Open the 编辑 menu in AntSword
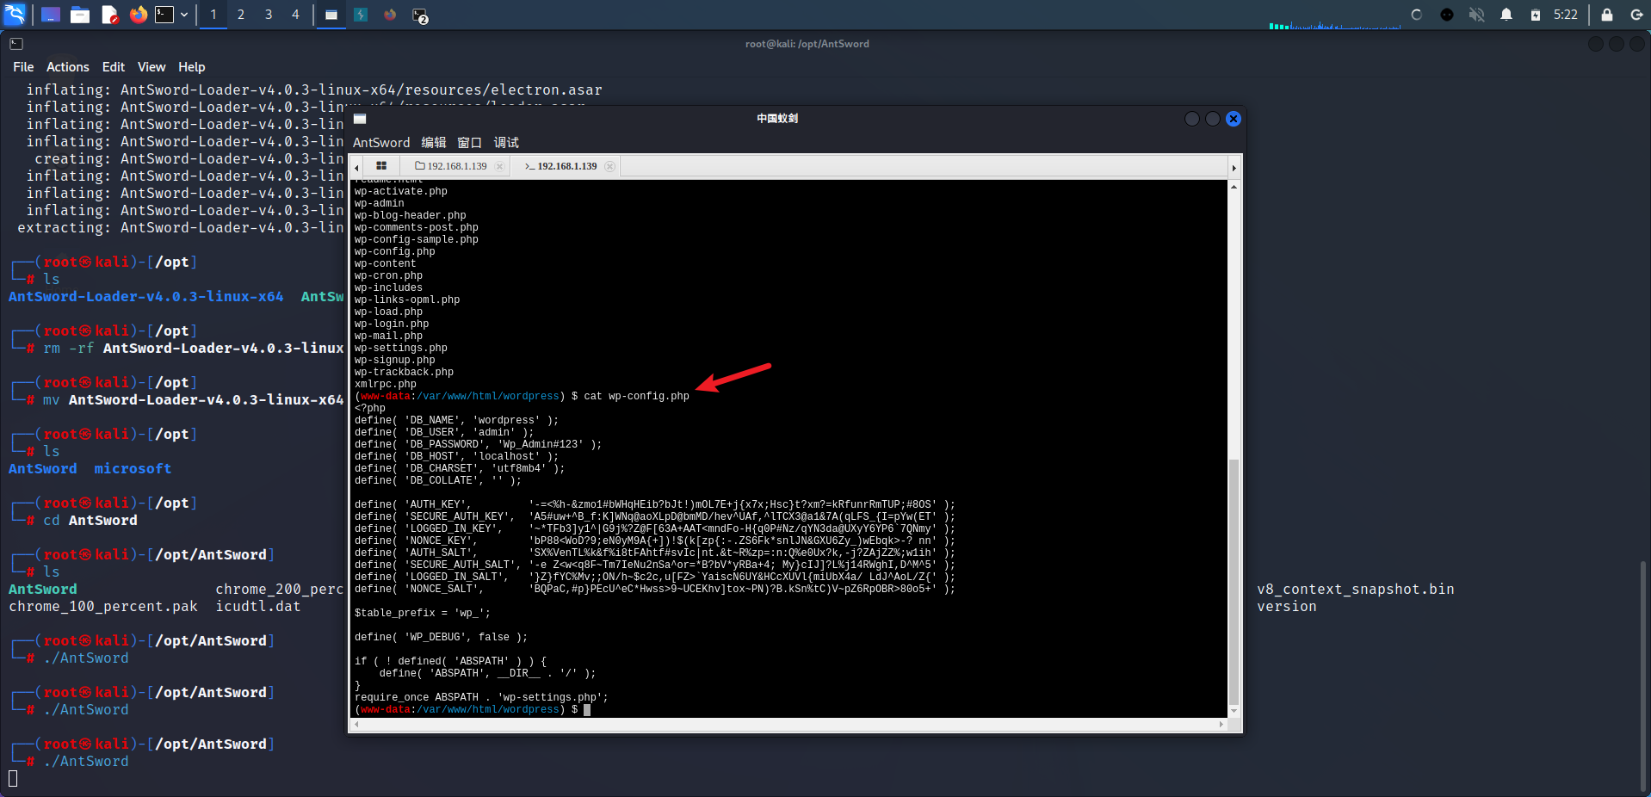This screenshot has height=797, width=1651. coord(434,143)
